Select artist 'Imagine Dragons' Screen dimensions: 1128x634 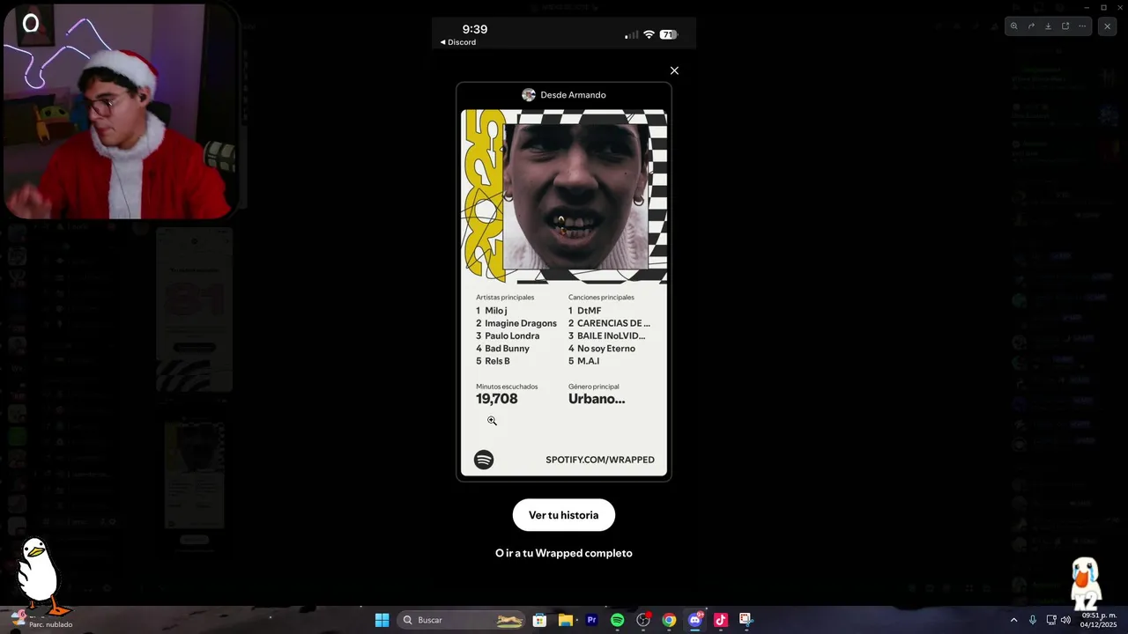(x=521, y=323)
